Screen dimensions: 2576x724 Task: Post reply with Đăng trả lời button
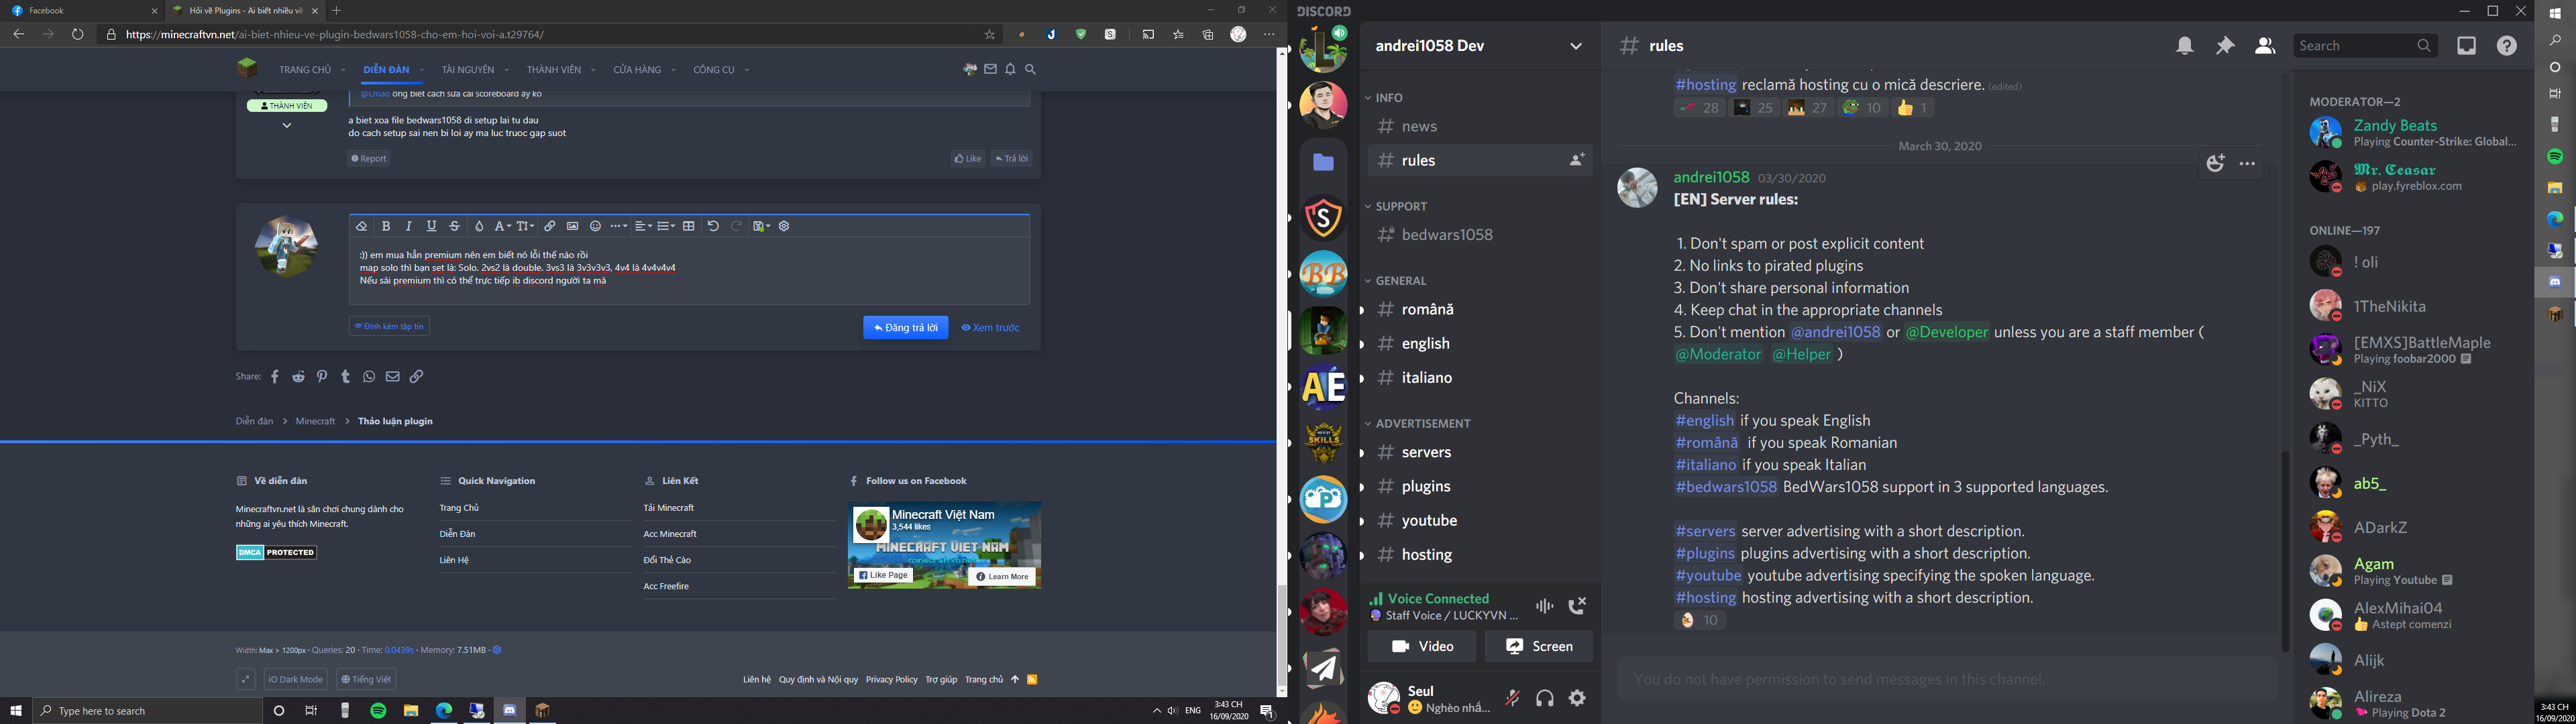[x=905, y=328]
